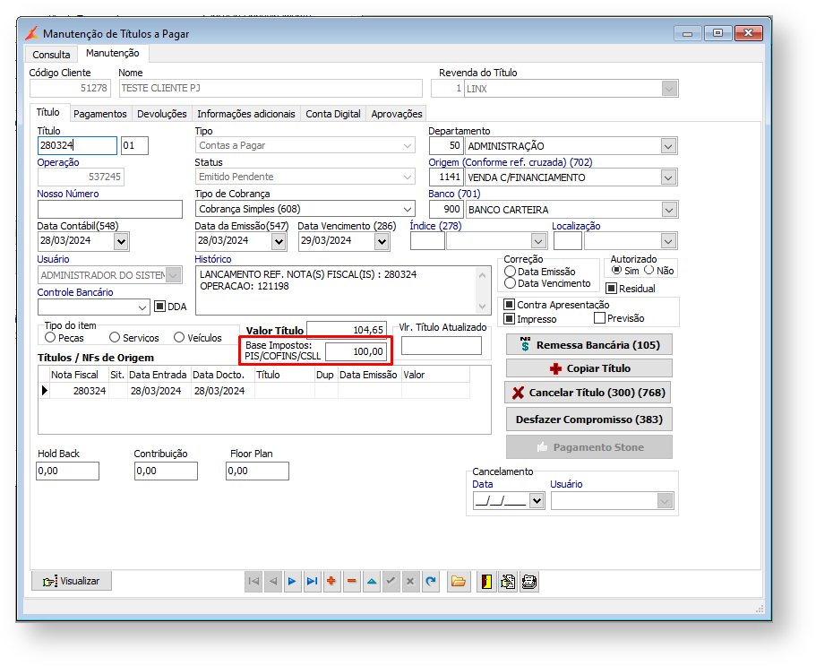Select the Data Emissão correction radio
This screenshot has width=816, height=666.
tap(510, 272)
